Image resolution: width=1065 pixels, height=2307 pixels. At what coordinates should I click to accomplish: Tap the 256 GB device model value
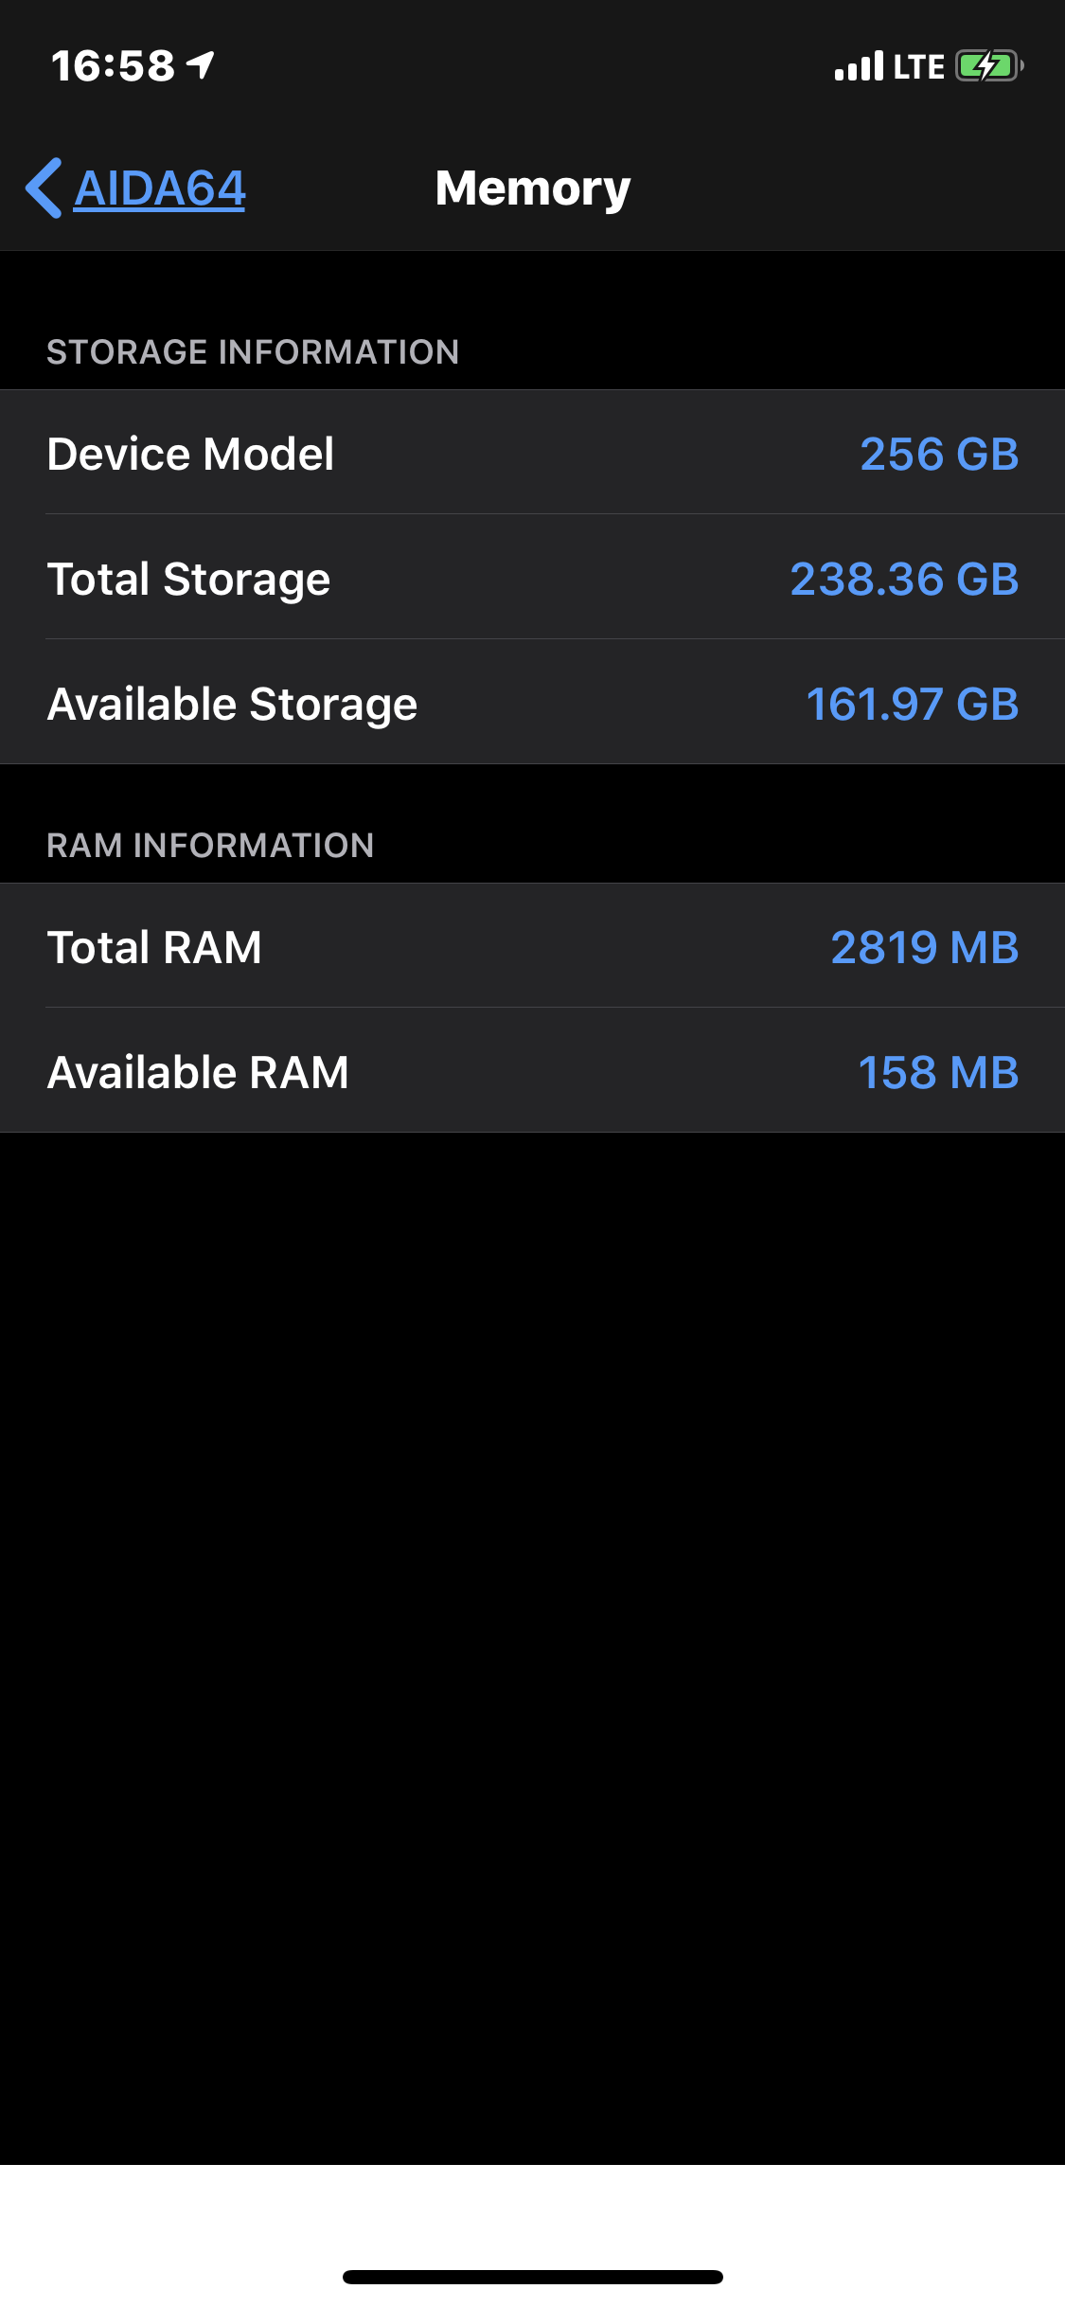tap(938, 454)
